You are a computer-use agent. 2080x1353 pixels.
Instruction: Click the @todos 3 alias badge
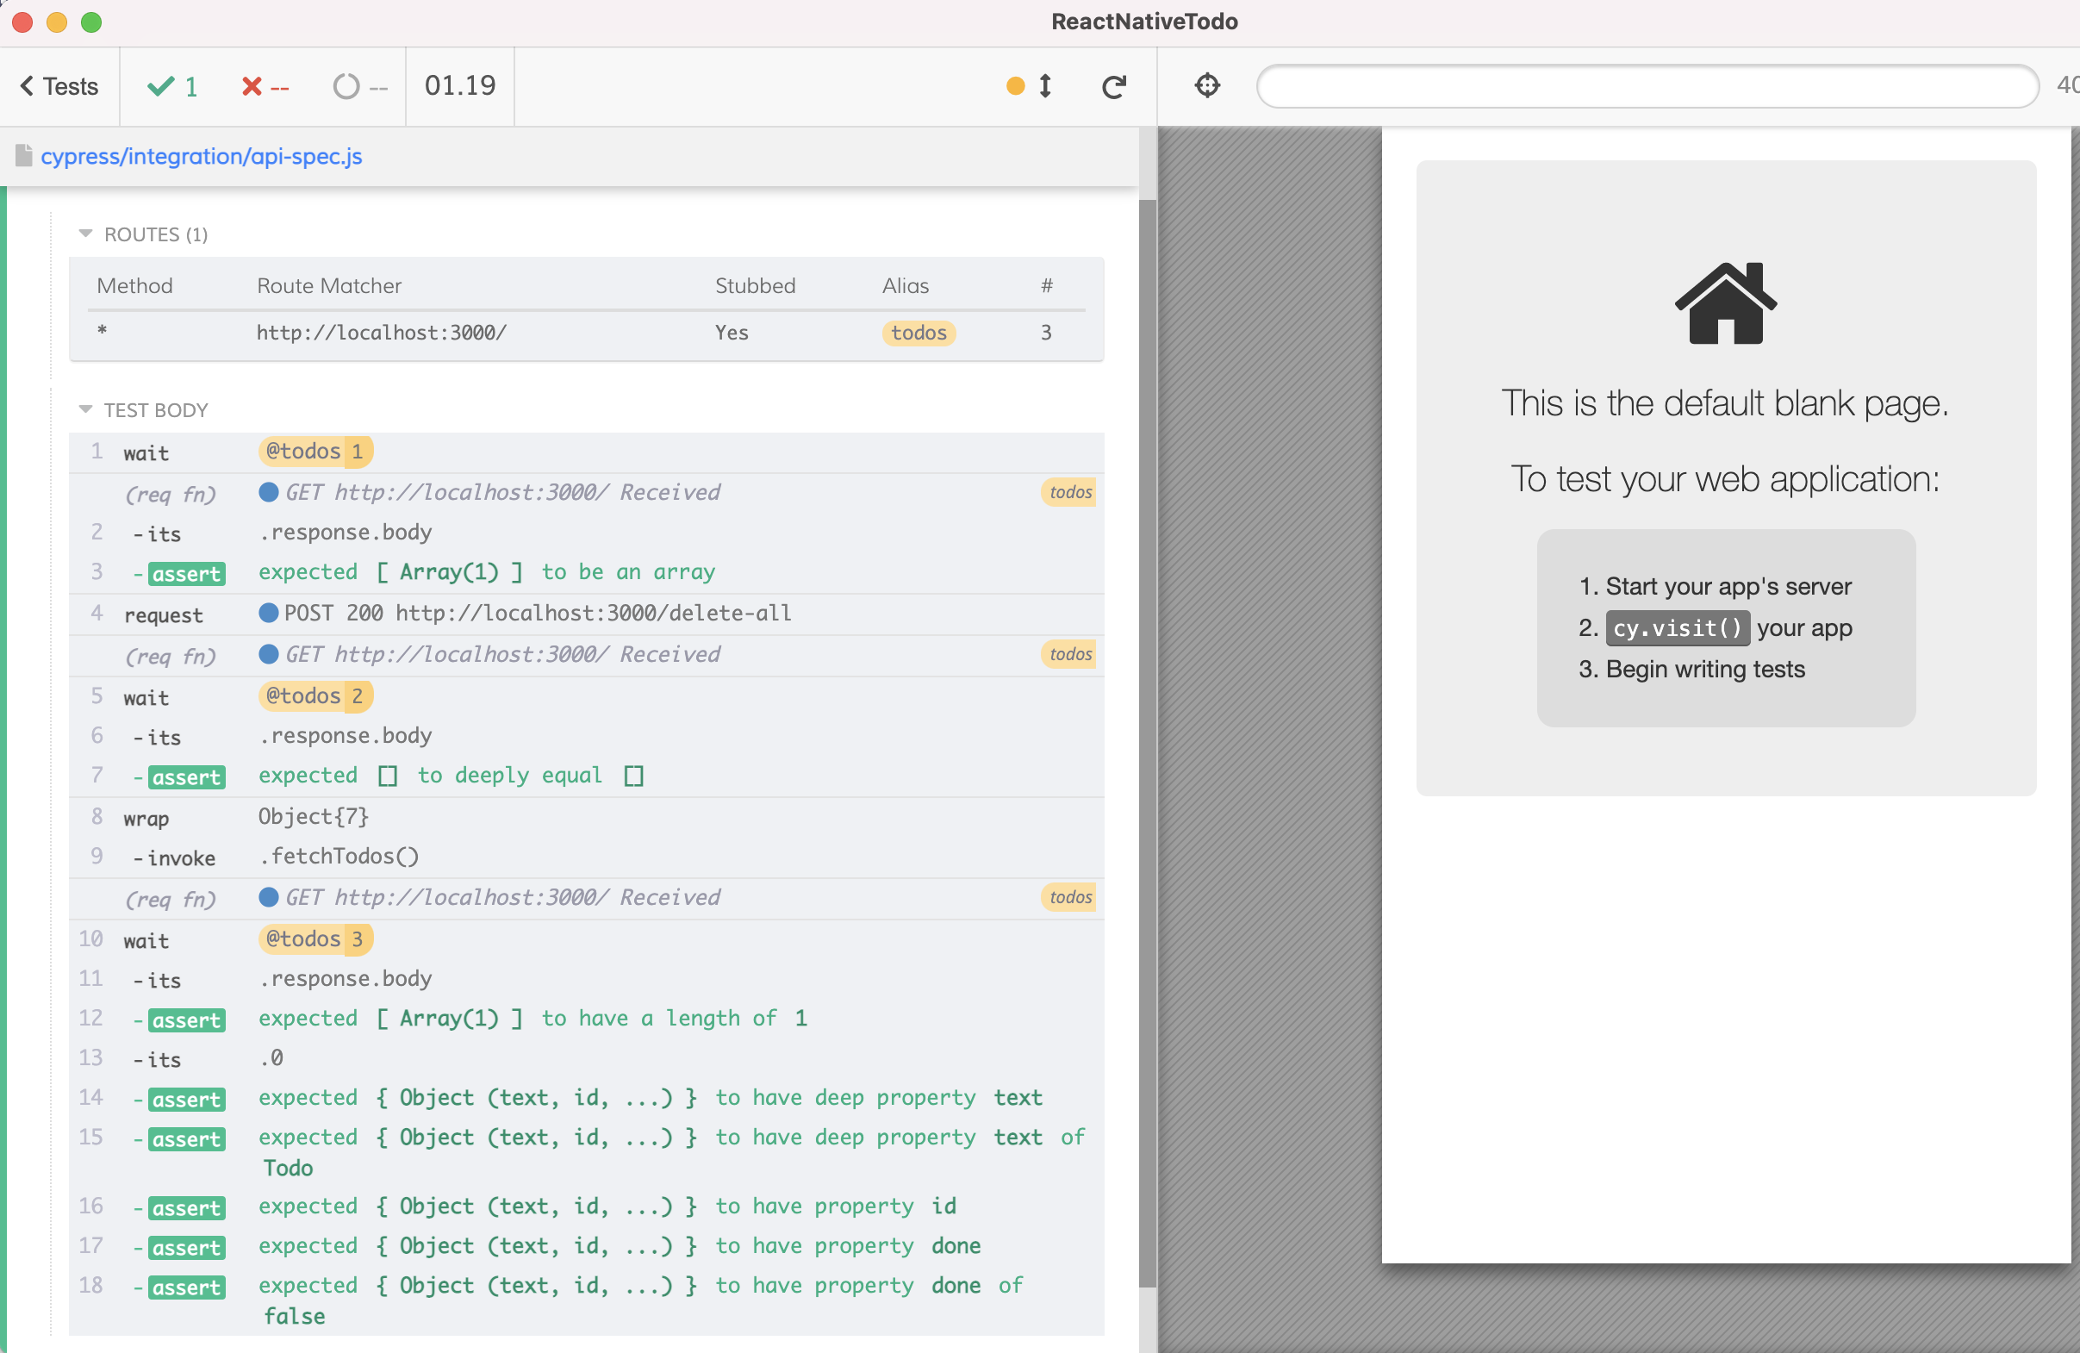point(315,938)
